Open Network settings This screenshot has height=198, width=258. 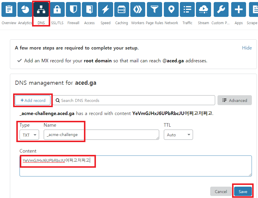tap(171, 10)
